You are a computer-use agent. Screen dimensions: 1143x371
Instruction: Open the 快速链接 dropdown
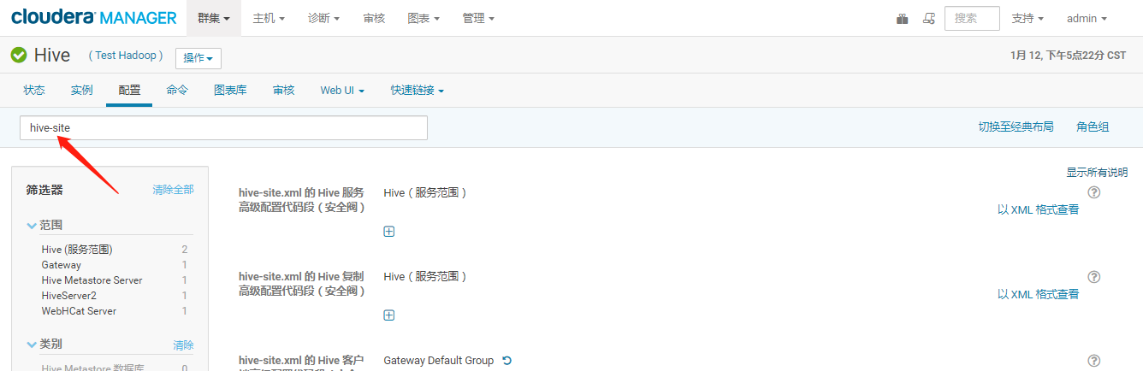pyautogui.click(x=418, y=91)
